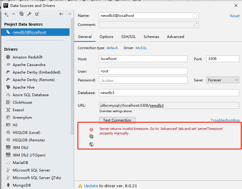
Task: Click the Apache Cassandra eye icon
Action: [8, 65]
